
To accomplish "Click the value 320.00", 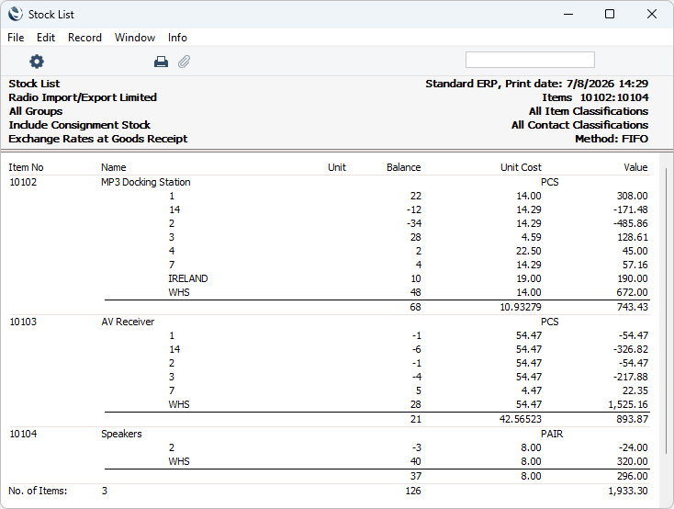I will (633, 461).
